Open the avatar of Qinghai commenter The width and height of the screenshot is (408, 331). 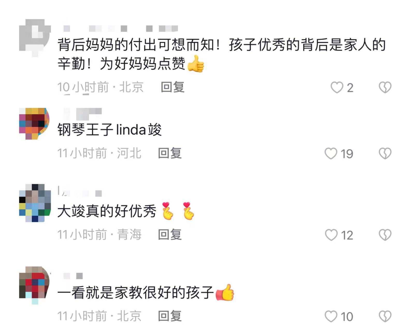35,203
